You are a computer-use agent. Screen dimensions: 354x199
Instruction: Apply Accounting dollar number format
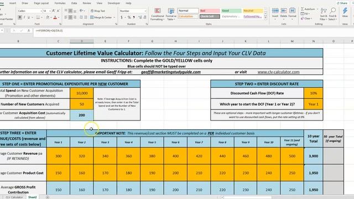coord(122,17)
